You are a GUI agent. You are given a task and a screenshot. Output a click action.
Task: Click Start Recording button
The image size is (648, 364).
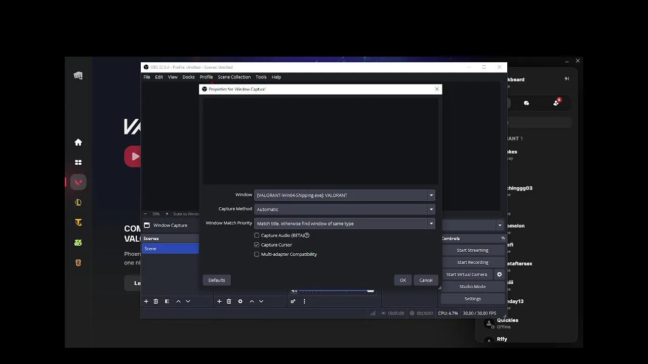click(x=472, y=262)
